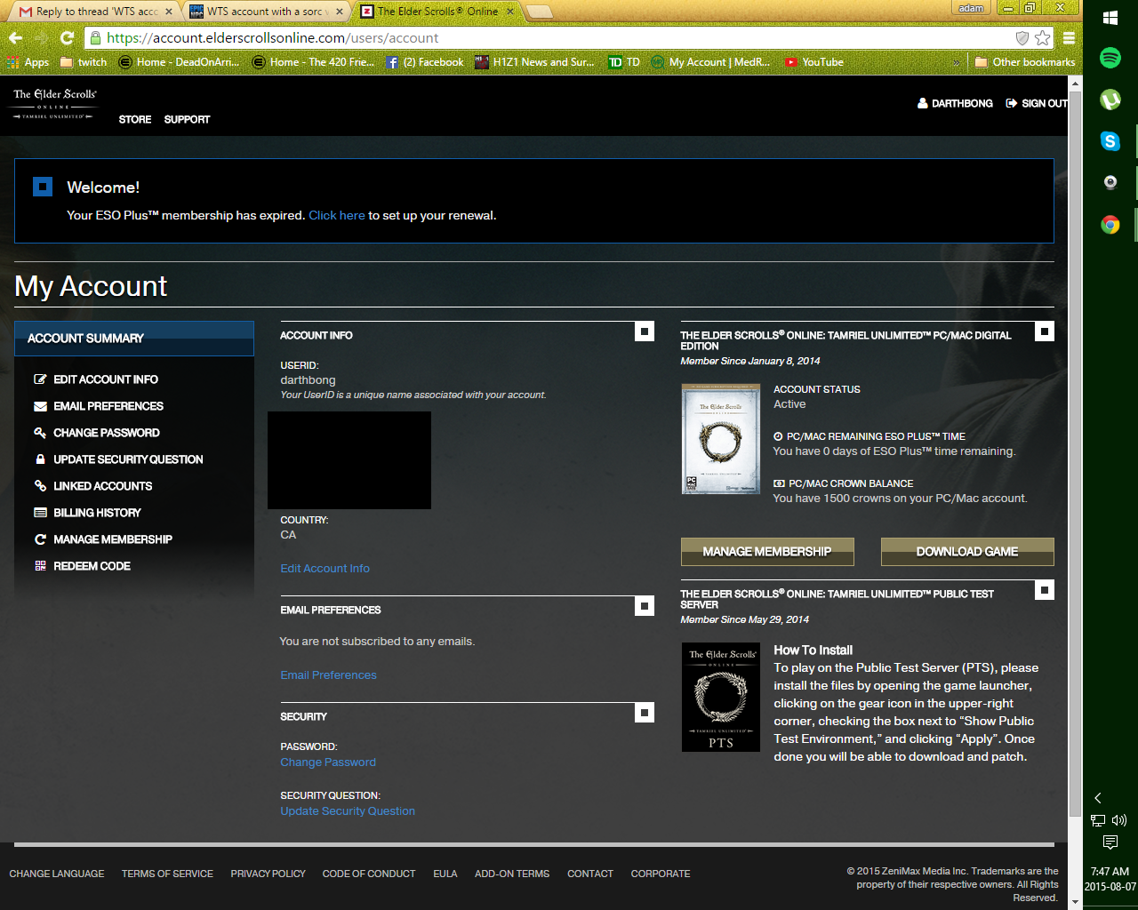
Task: Open PRIVACY POLICY footer link
Action: (x=268, y=874)
